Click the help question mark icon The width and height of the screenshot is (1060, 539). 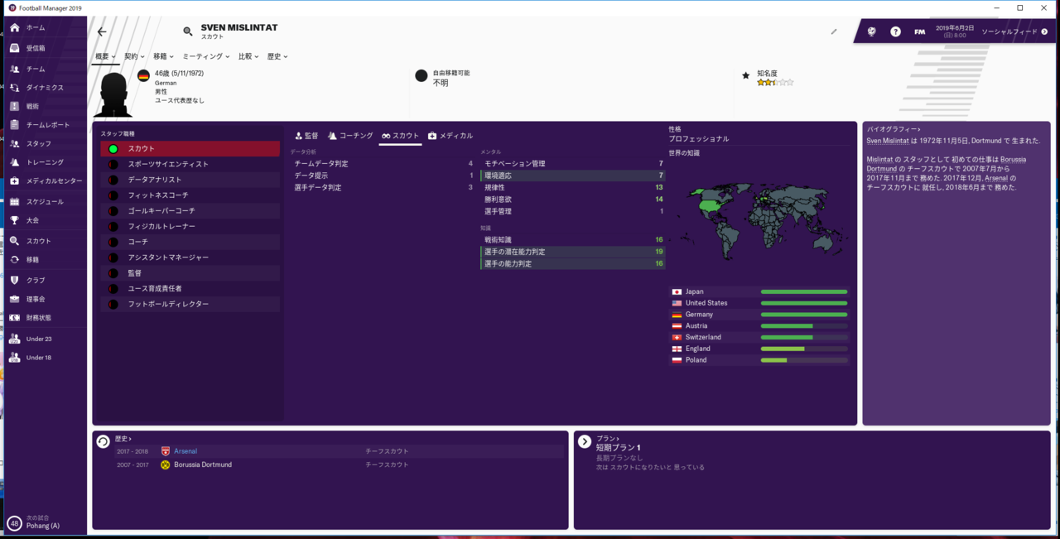(895, 31)
